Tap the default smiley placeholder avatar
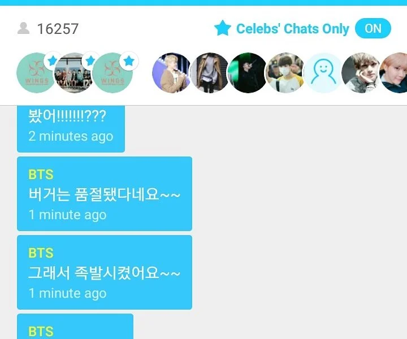 tap(324, 73)
